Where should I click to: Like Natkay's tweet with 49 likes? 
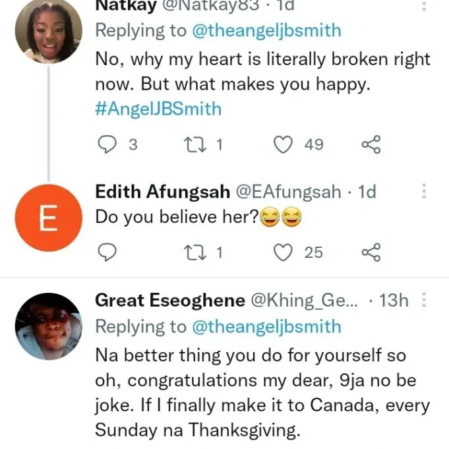pyautogui.click(x=284, y=144)
